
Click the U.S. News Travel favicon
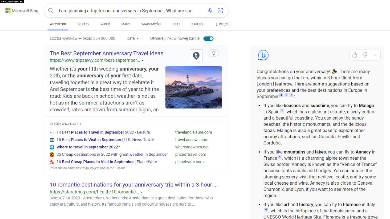[52, 140]
